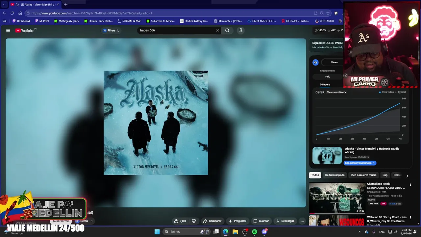Image resolution: width=421 pixels, height=237 pixels.
Task: Click the Remix button
Action: (82, 221)
